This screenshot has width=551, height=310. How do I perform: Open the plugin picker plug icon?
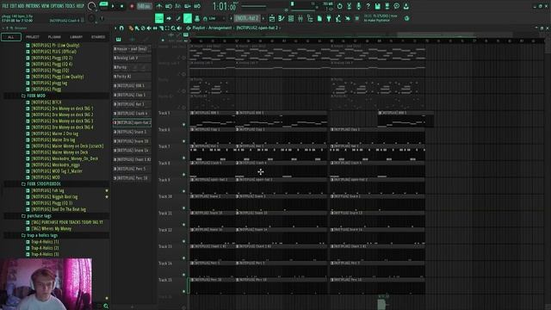329,18
